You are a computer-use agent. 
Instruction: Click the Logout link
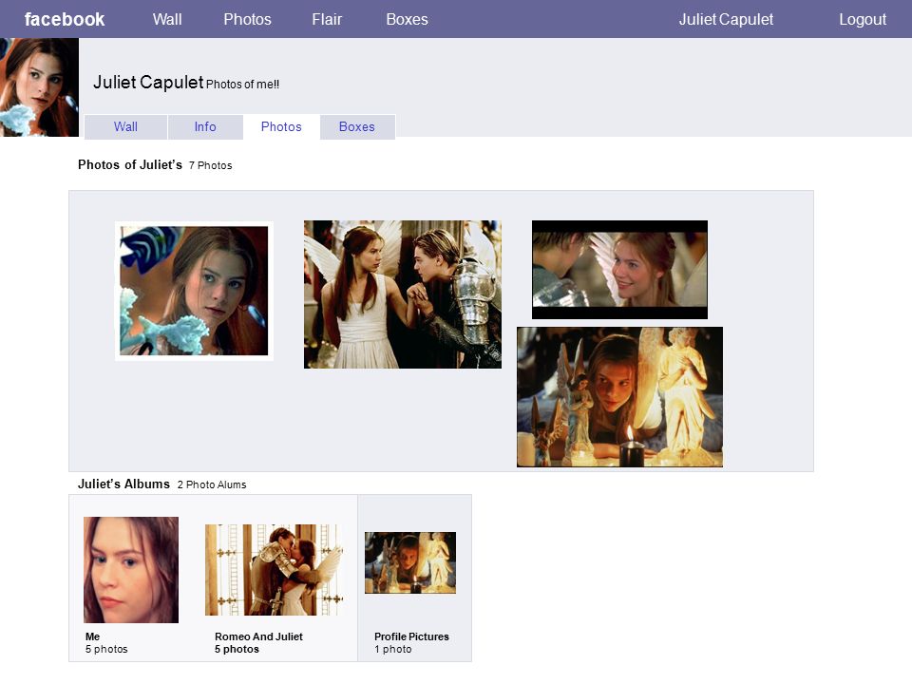click(x=863, y=19)
